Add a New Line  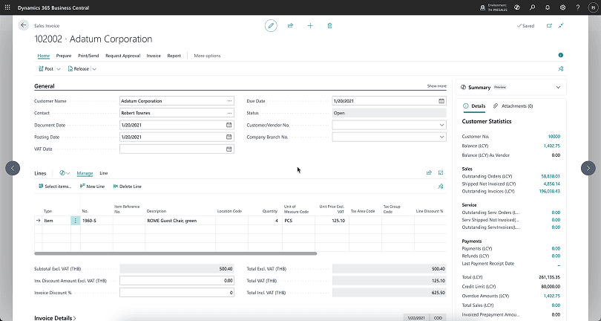click(92, 187)
